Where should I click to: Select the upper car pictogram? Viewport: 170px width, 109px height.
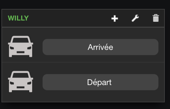[21, 47]
